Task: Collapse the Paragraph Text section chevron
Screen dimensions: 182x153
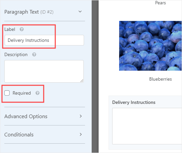Action: tap(80, 12)
